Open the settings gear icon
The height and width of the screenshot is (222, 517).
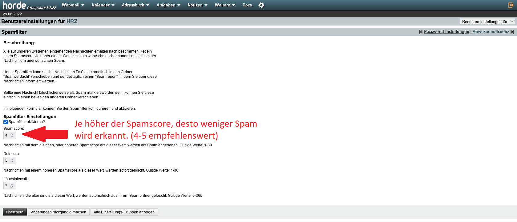pos(261,5)
